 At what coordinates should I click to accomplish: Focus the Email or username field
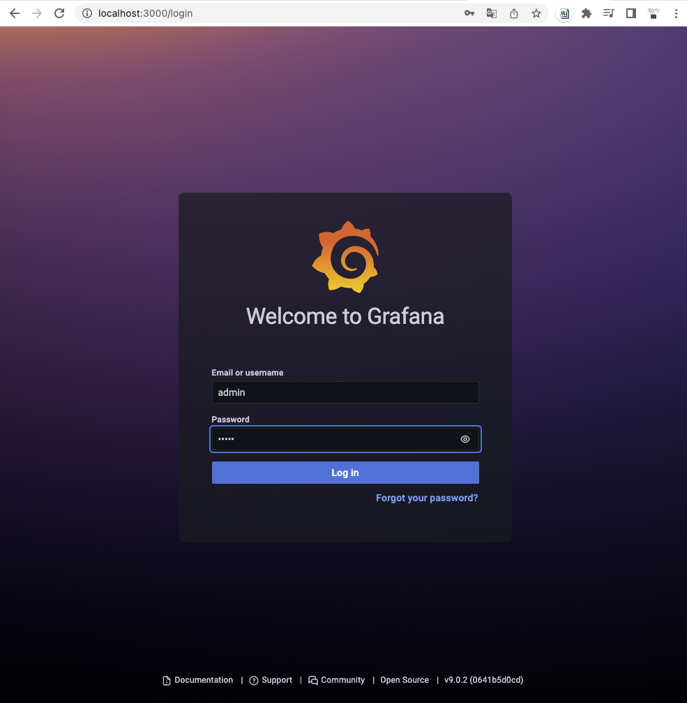tap(345, 392)
